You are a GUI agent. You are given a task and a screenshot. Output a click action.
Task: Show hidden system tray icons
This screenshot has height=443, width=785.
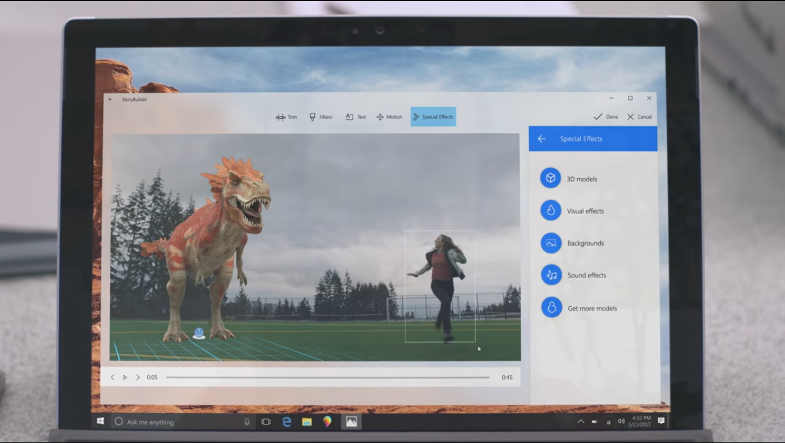tap(581, 422)
